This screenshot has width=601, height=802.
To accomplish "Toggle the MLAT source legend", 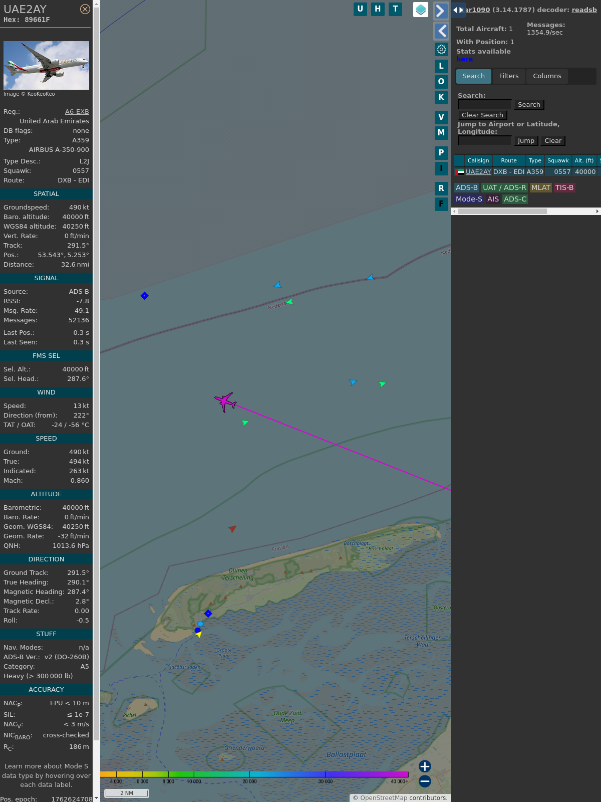I will [x=541, y=187].
